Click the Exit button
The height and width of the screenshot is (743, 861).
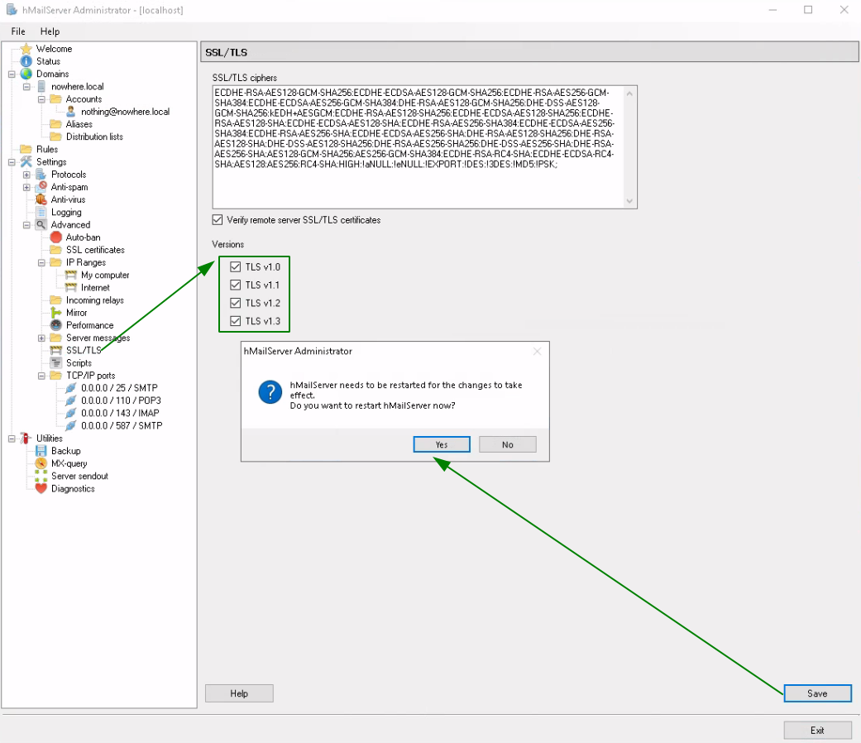pos(818,731)
